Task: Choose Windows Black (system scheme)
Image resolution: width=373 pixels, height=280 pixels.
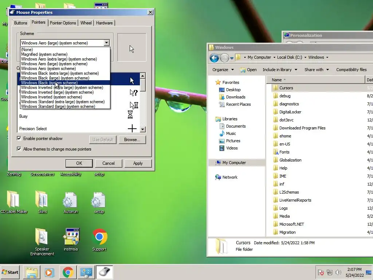Action: pyautogui.click(x=65, y=83)
